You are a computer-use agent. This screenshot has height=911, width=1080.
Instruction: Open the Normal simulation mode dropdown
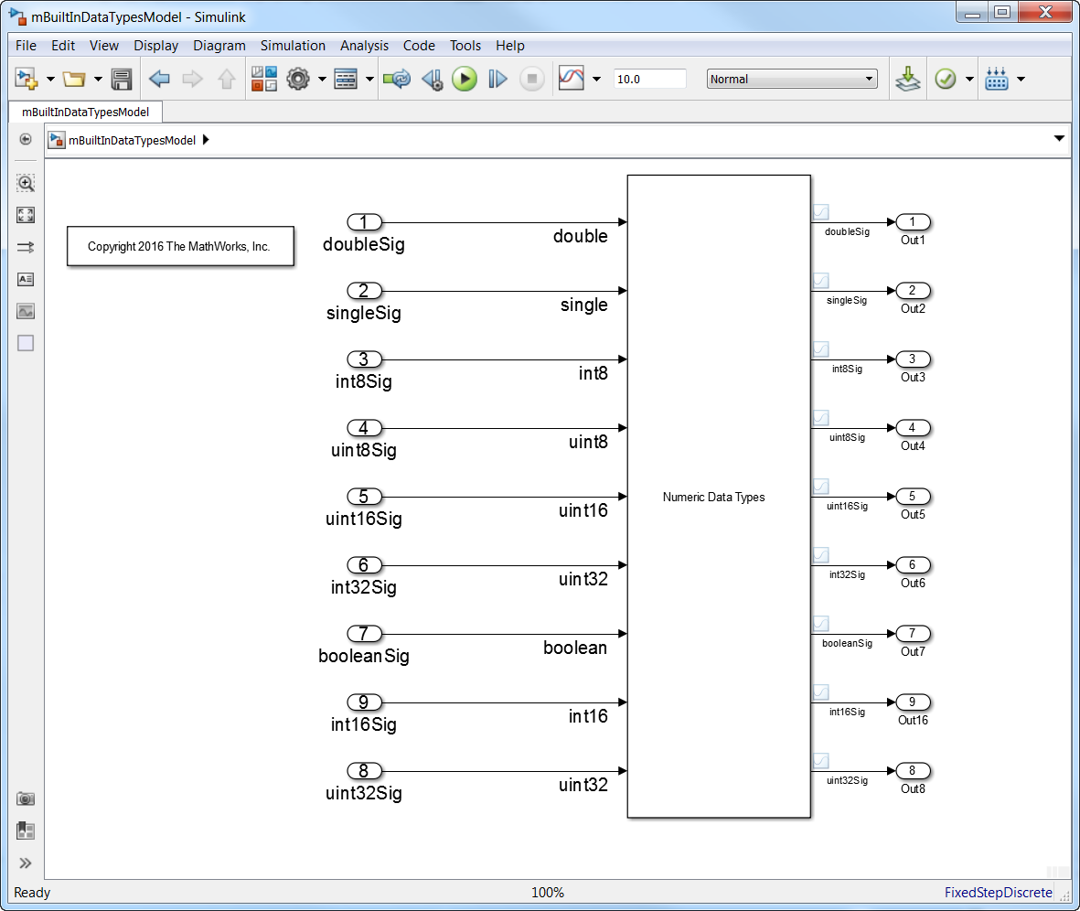(x=792, y=80)
